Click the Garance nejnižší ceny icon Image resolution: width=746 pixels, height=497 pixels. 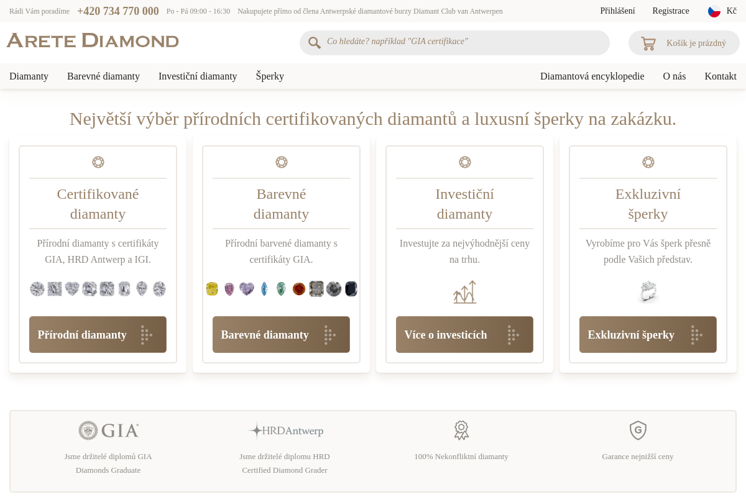click(638, 431)
